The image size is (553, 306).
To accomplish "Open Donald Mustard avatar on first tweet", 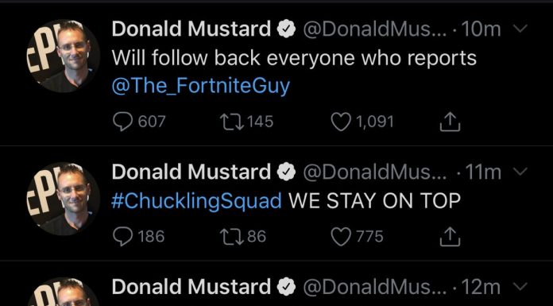I will (x=64, y=56).
